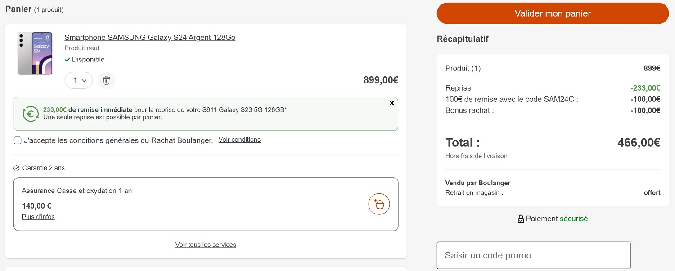This screenshot has width=675, height=271.
Task: Click the Reprise discount amount -233,00€
Action: pyautogui.click(x=645, y=88)
